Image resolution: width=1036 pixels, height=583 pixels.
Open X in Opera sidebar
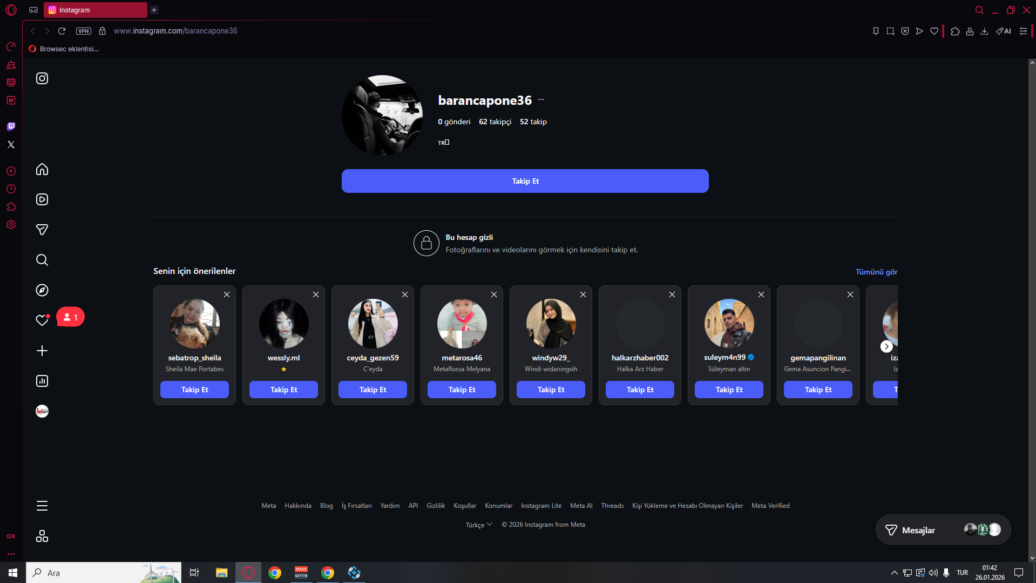(11, 144)
